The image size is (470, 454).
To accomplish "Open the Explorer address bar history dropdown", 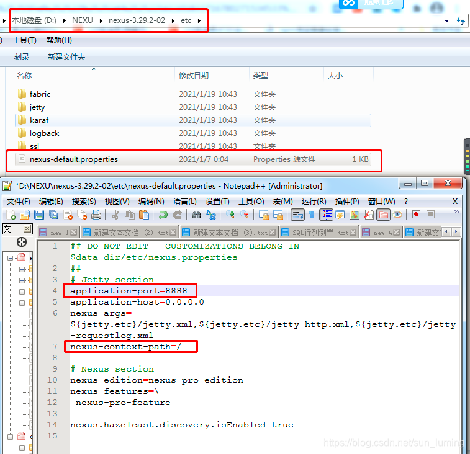I will (446, 20).
